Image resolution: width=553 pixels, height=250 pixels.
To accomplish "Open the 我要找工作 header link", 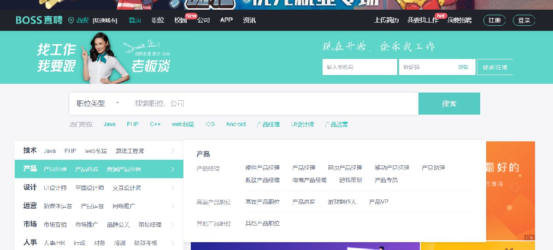I will [423, 20].
